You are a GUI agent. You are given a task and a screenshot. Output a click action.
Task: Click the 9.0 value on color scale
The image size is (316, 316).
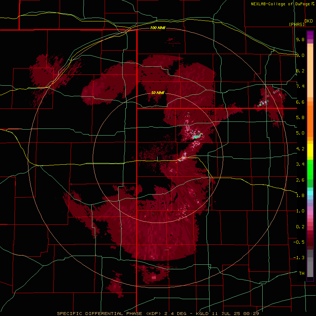[300, 55]
